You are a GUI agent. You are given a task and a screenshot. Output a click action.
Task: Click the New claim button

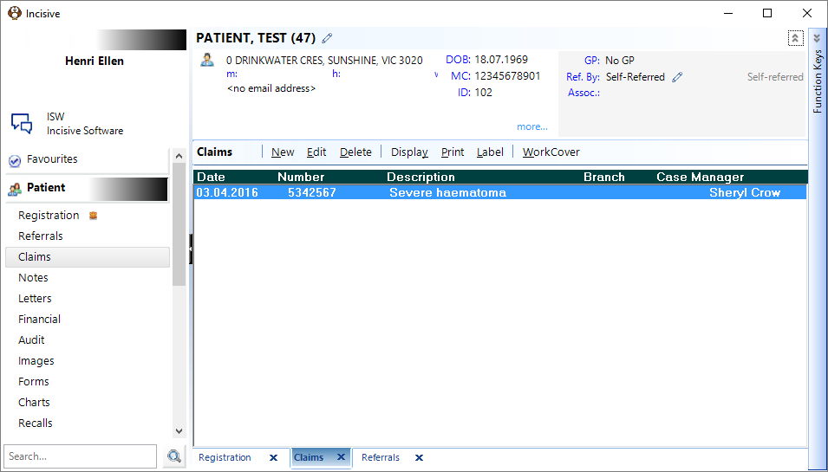[x=283, y=152]
